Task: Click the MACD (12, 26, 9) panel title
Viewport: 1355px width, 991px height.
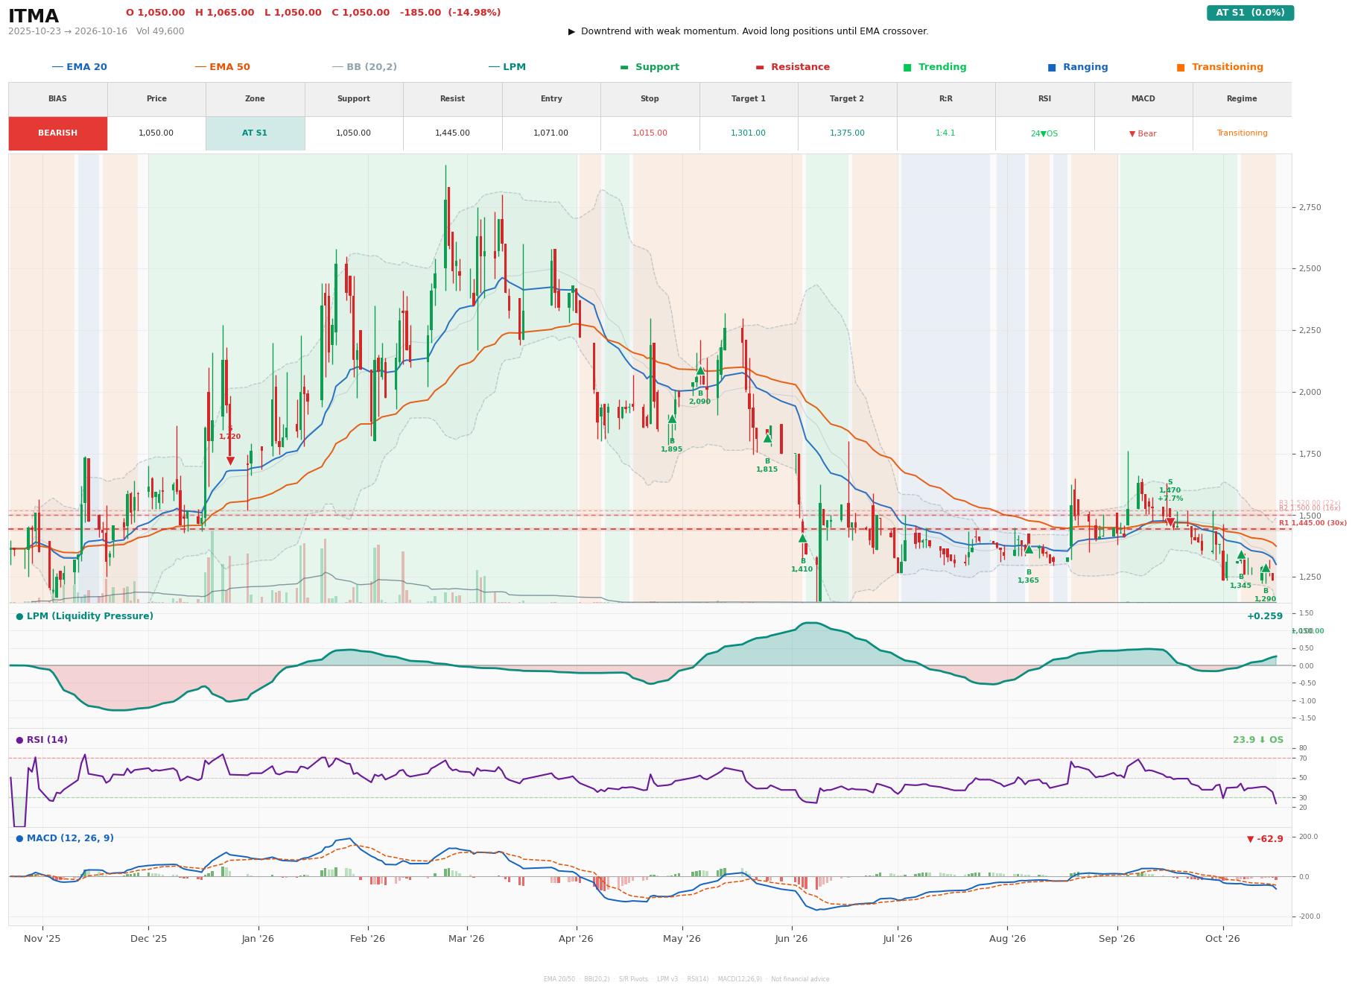Action: tap(65, 838)
